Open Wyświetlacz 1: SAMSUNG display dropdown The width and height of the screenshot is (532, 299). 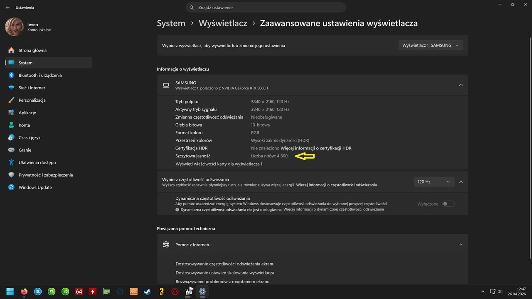tap(431, 45)
